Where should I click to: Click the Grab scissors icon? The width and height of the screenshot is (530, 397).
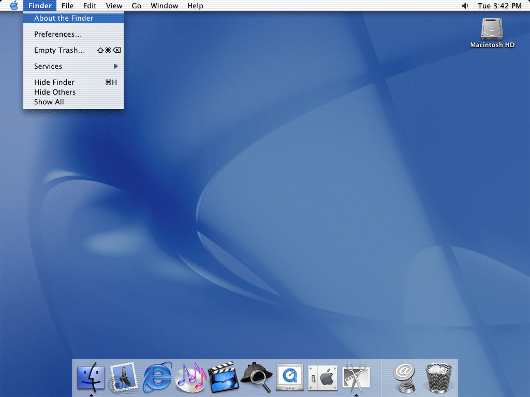pyautogui.click(x=356, y=378)
